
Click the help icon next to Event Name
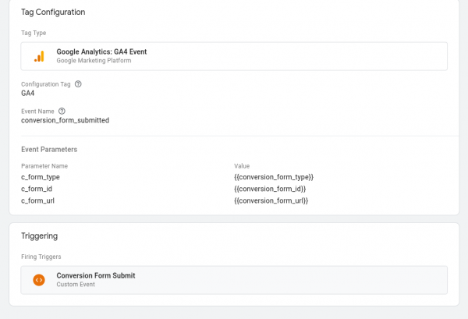62,111
